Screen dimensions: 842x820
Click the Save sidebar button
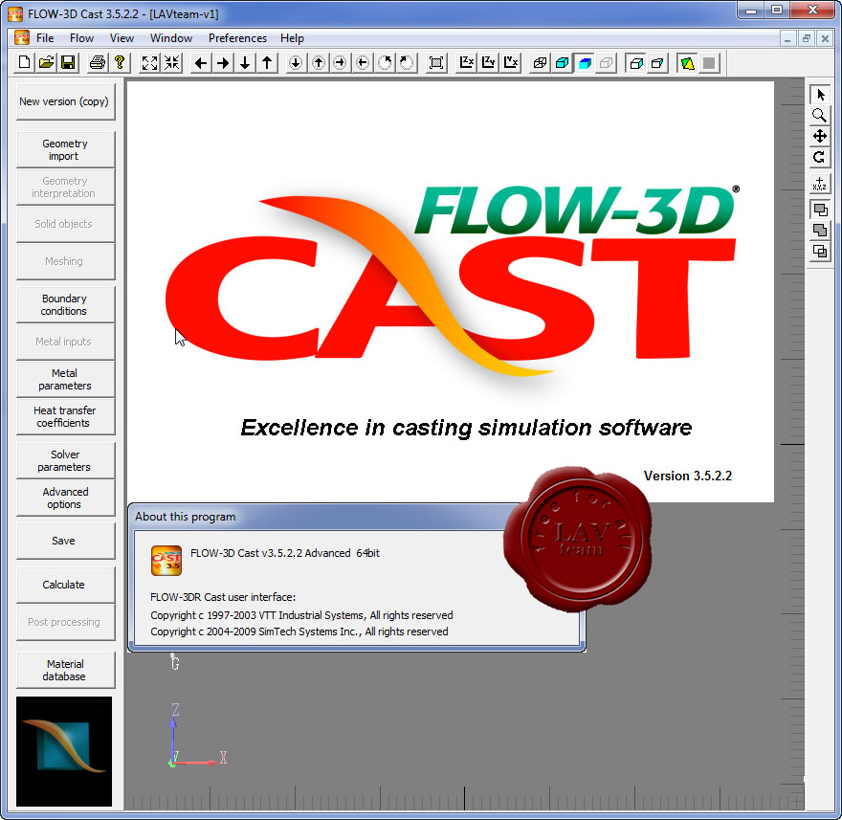[65, 541]
